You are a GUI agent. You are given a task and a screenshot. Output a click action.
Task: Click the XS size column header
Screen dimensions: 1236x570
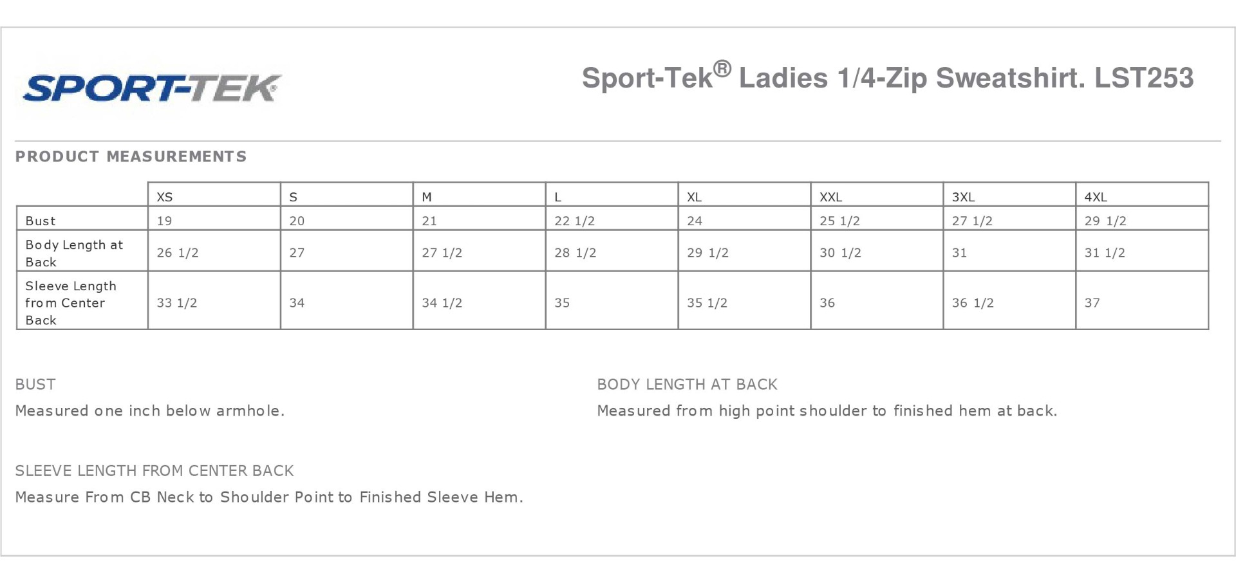165,197
